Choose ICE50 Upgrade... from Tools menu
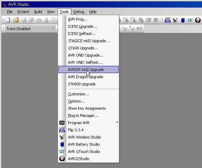Screen dimensions: 202x168 88,26
